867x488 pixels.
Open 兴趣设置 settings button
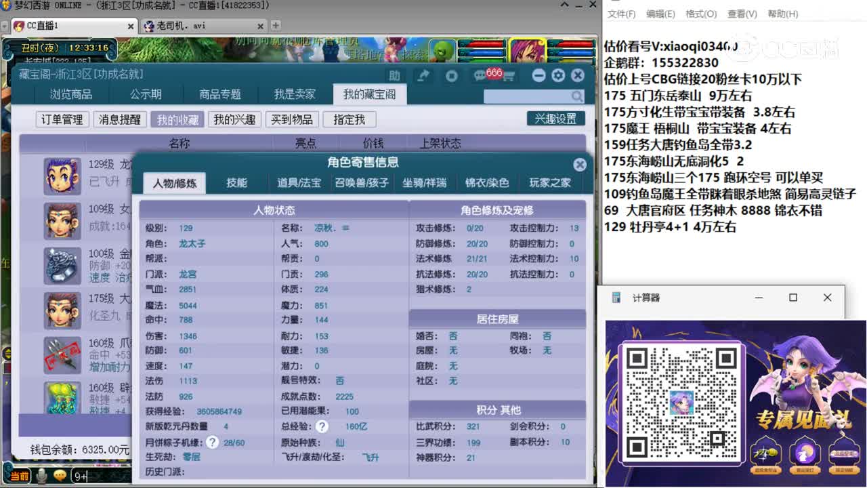[555, 119]
